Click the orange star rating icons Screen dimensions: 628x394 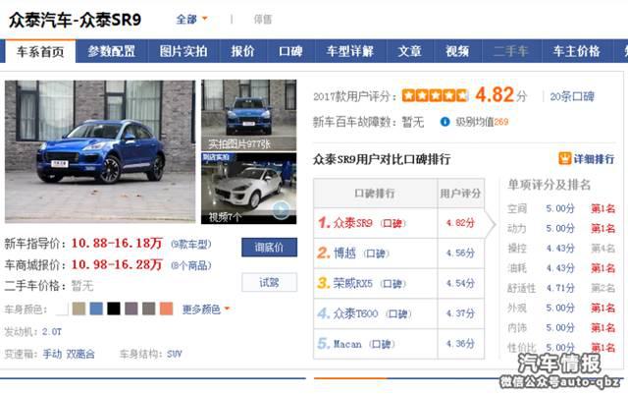click(x=435, y=96)
